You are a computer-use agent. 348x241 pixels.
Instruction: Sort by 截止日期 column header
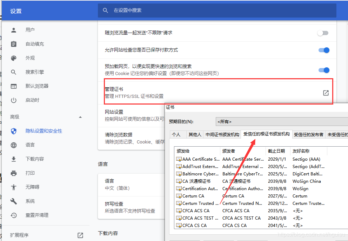pos(278,151)
